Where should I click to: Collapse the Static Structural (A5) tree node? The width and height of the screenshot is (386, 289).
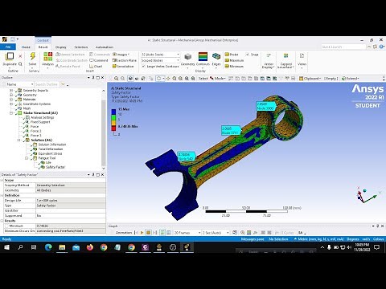pos(11,113)
